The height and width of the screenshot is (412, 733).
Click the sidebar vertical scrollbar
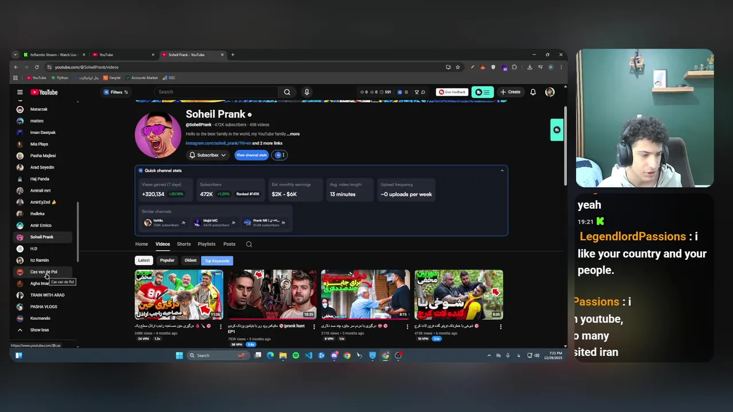point(78,232)
